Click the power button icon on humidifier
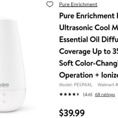Viewport: 118px width, 118px height. pyautogui.click(x=4, y=95)
